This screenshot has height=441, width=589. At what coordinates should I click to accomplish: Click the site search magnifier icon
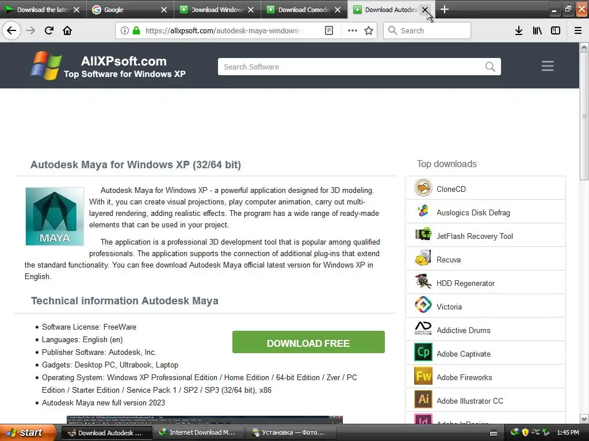[490, 67]
